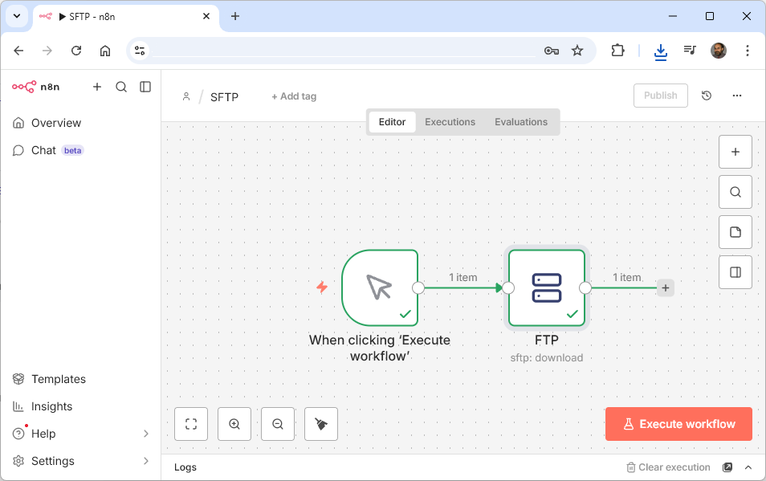Toggle the n8n sidebar collapse button
Image resolution: width=766 pixels, height=481 pixels.
point(145,87)
